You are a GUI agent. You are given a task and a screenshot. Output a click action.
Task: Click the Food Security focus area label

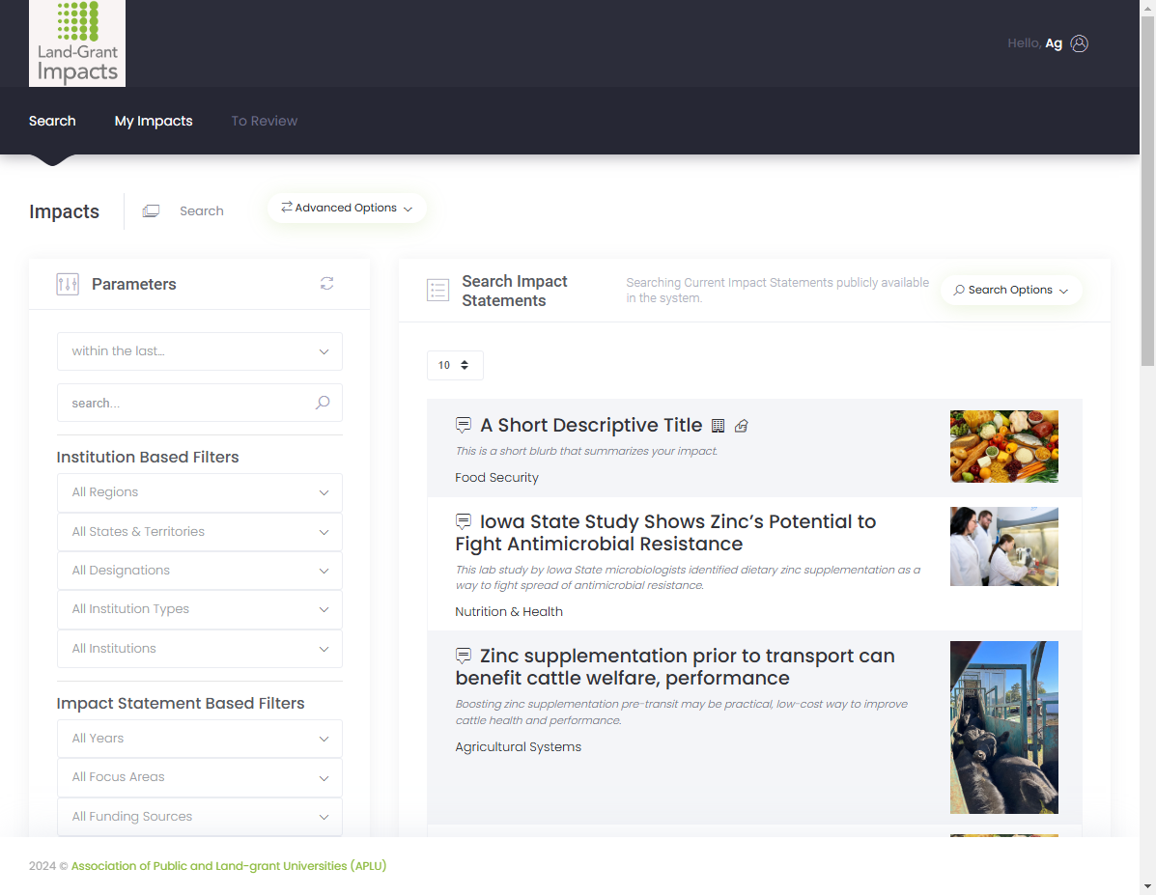(x=497, y=478)
